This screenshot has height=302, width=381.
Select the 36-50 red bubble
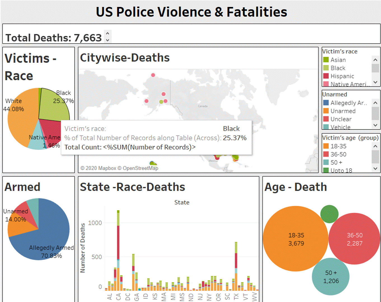[x=354, y=239]
